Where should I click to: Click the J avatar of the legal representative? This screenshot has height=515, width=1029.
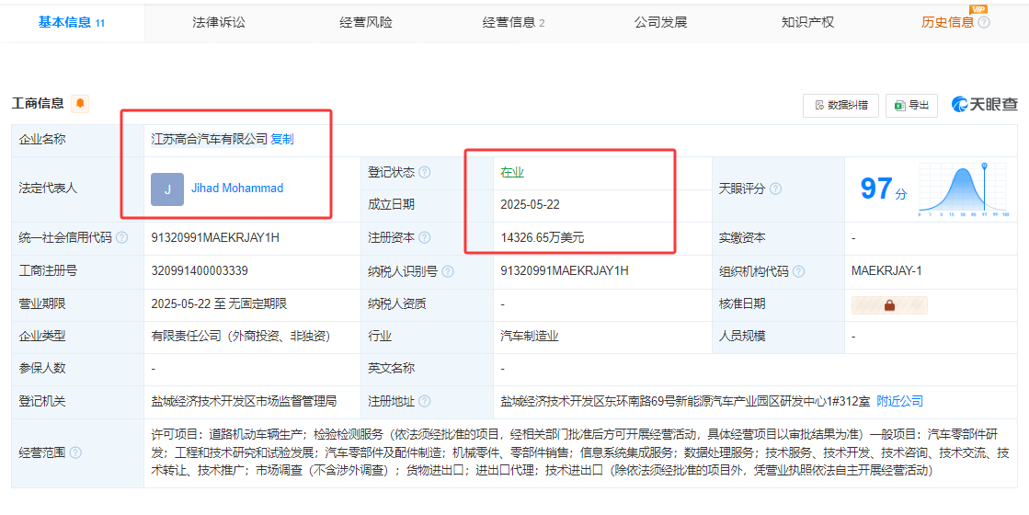coord(167,189)
